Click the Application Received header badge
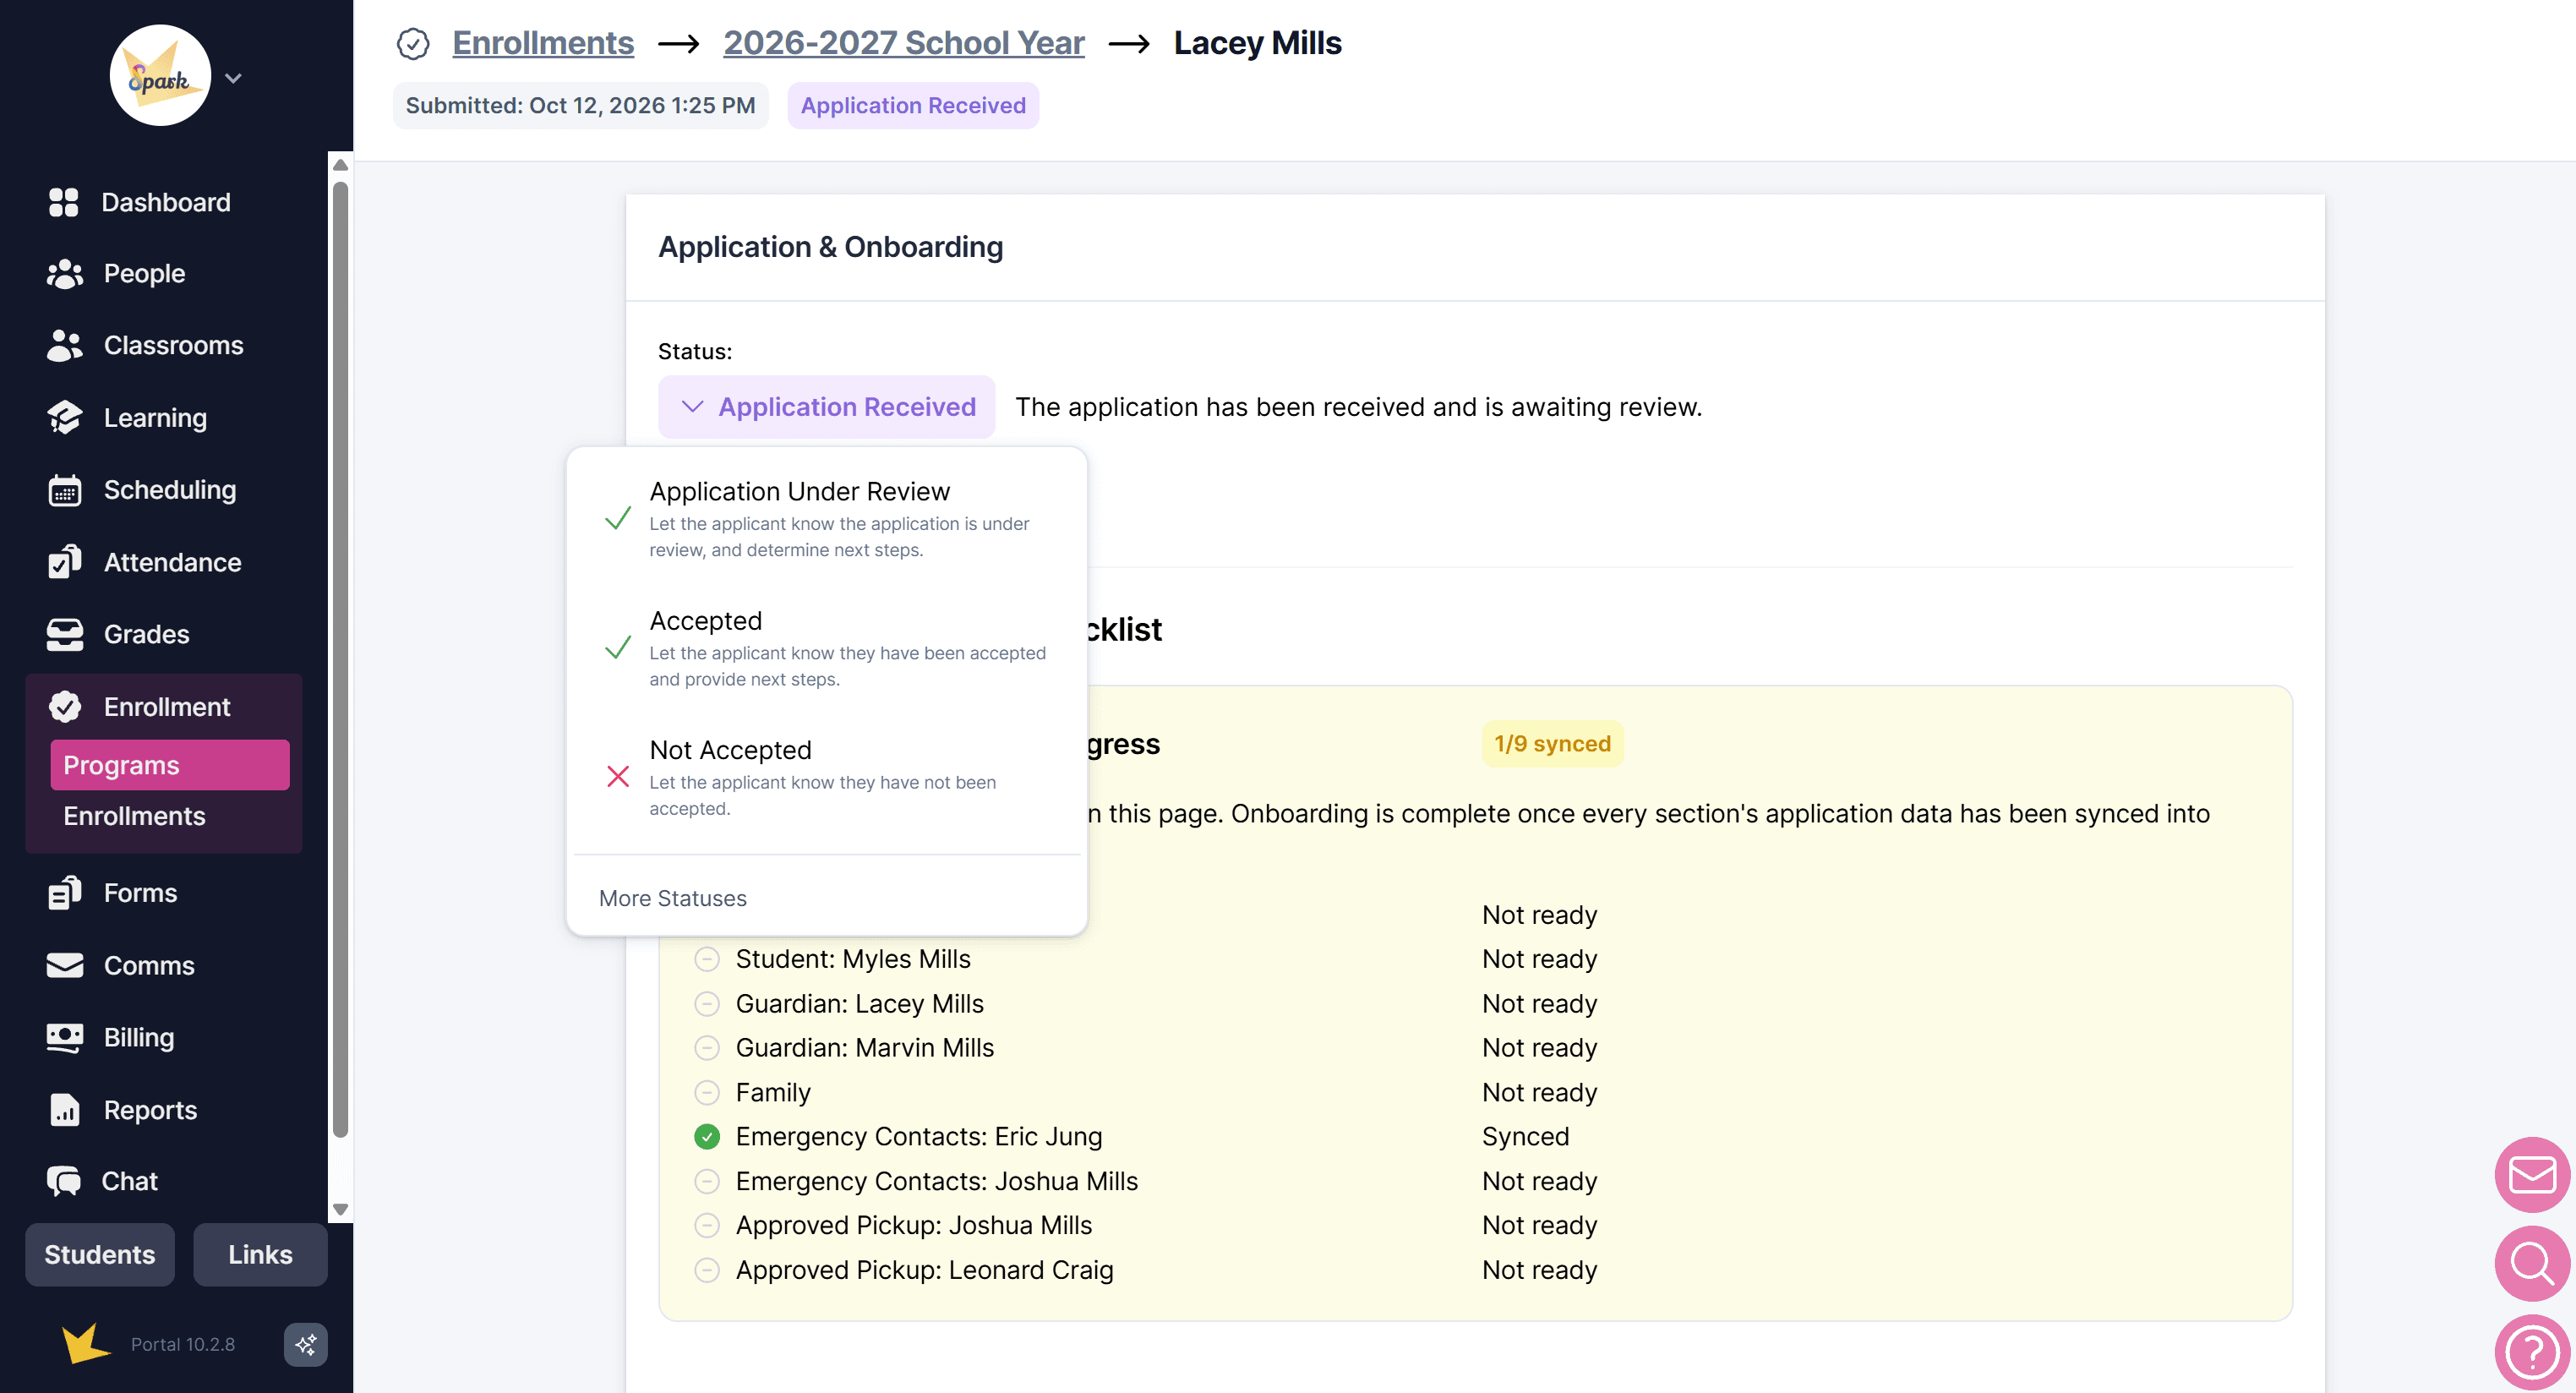Viewport: 2576px width, 1393px height. (912, 106)
